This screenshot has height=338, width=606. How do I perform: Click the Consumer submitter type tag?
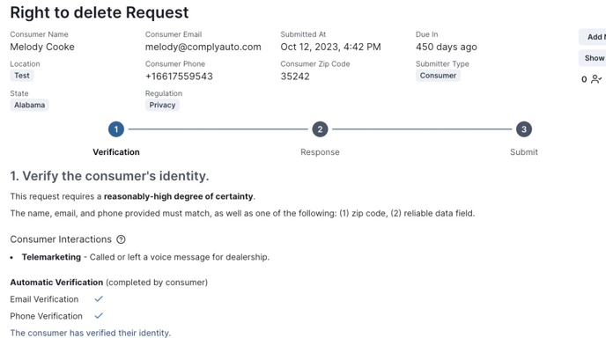click(x=438, y=76)
